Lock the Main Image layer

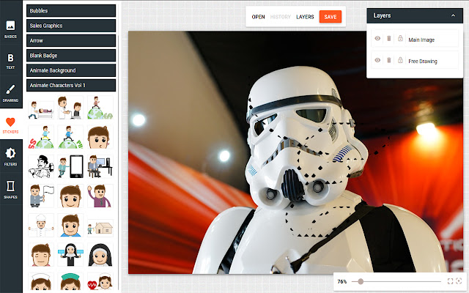pyautogui.click(x=400, y=38)
